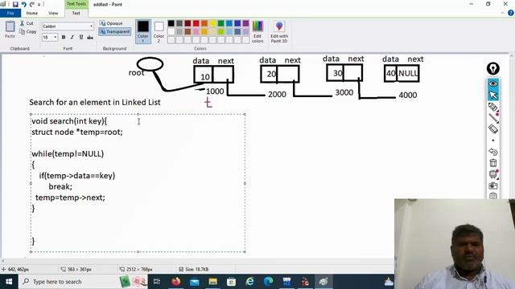Viewport: 515px width, 289px height.
Task: Select Transparent background option
Action: tap(114, 32)
